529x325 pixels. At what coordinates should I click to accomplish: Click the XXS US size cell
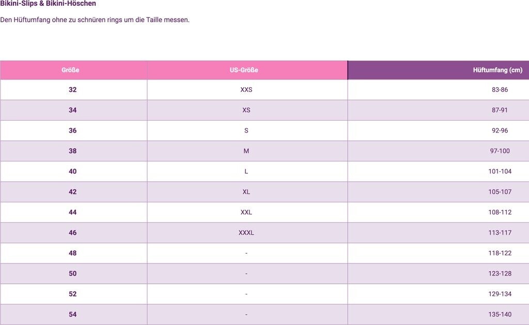246,90
